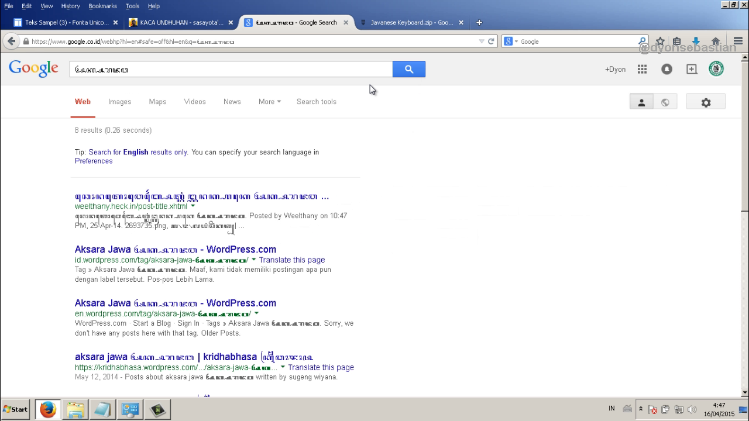This screenshot has width=749, height=421.
Task: Open the Bookmarks menu
Action: click(102, 6)
